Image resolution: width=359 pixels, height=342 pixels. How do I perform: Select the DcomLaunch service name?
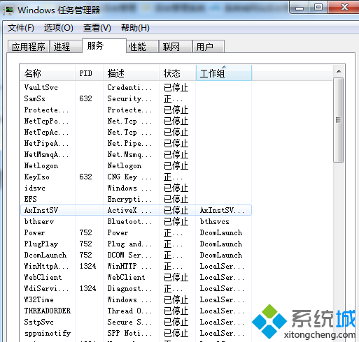click(45, 255)
